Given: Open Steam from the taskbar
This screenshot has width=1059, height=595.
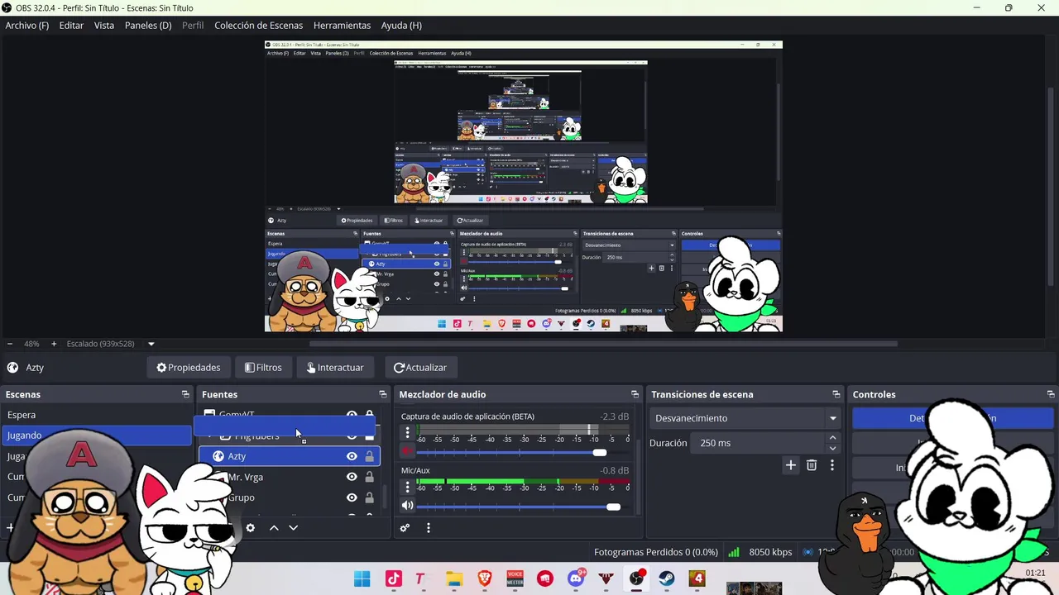Looking at the screenshot, I should pos(667,578).
